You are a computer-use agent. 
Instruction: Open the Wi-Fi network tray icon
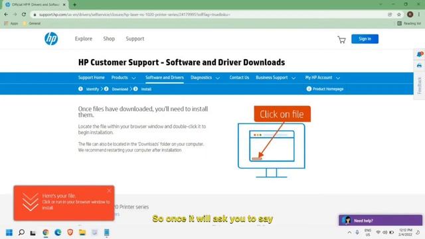click(x=378, y=232)
